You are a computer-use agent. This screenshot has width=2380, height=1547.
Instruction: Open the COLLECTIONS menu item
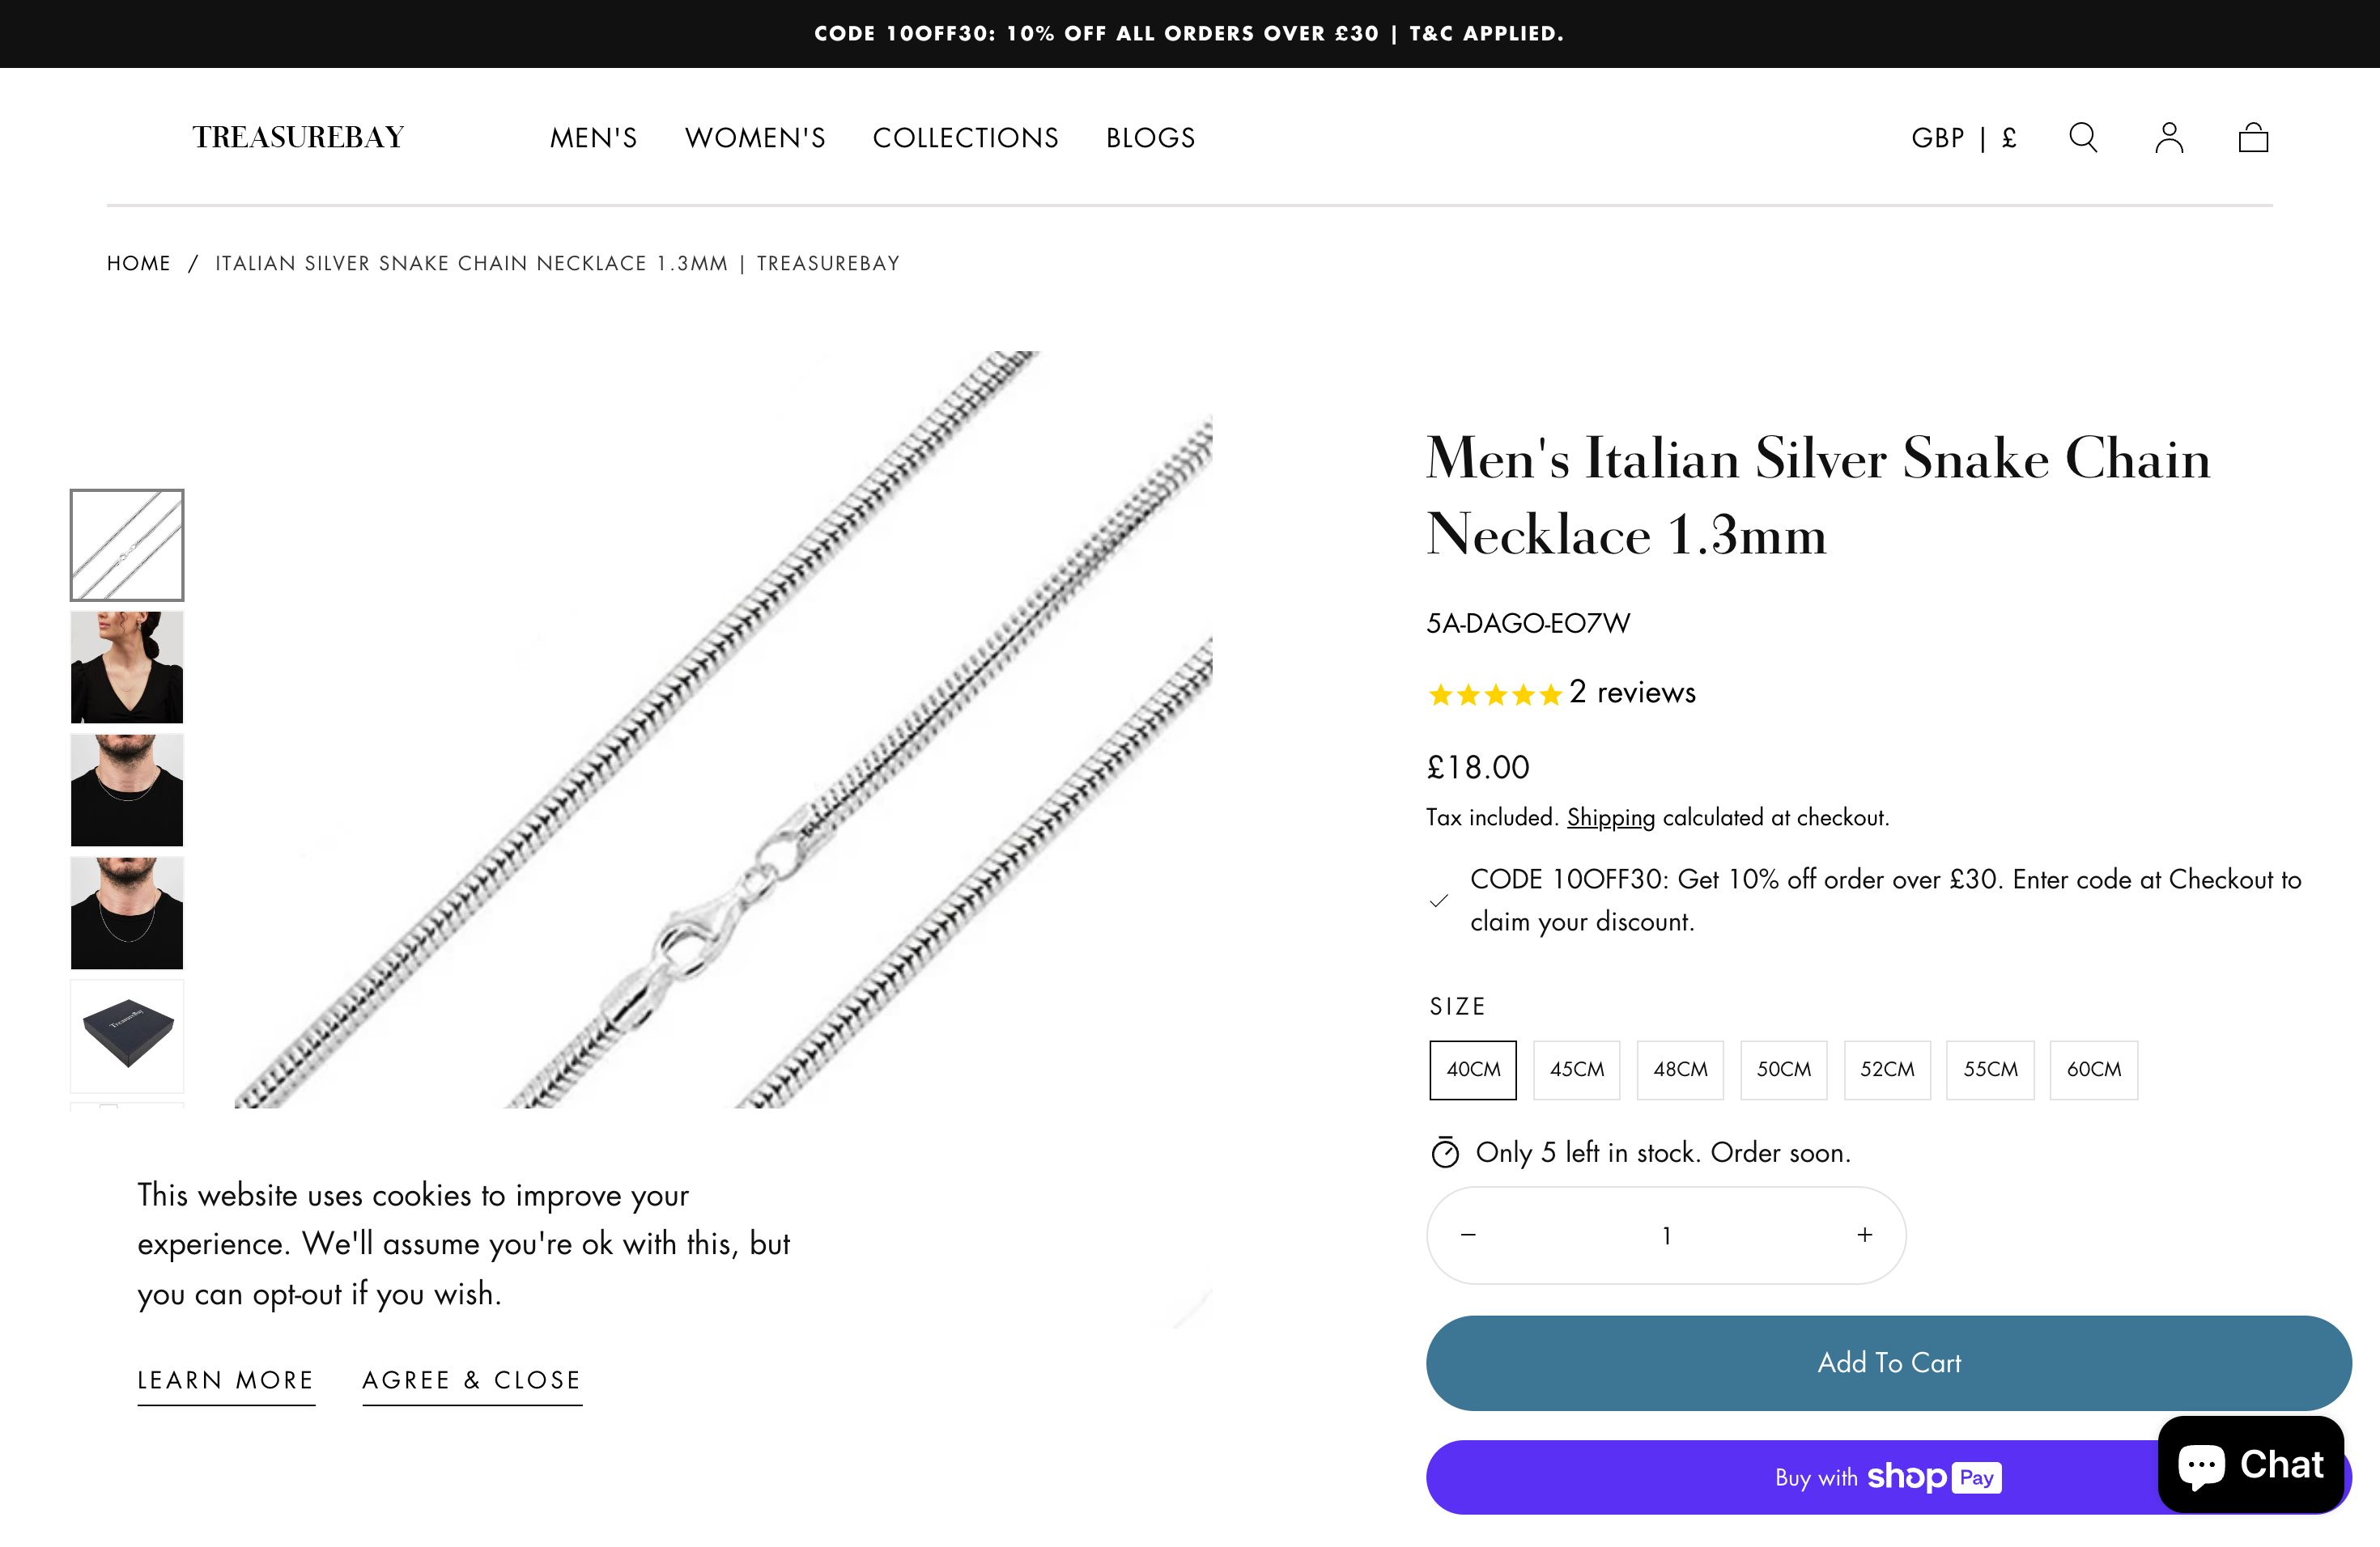click(965, 138)
